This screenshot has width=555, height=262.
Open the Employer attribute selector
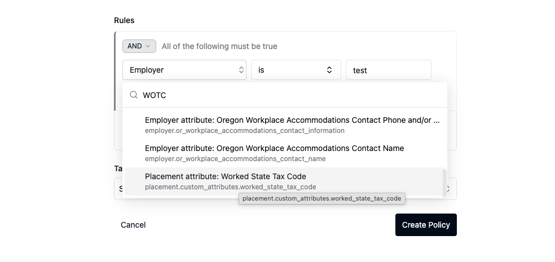[x=184, y=70]
